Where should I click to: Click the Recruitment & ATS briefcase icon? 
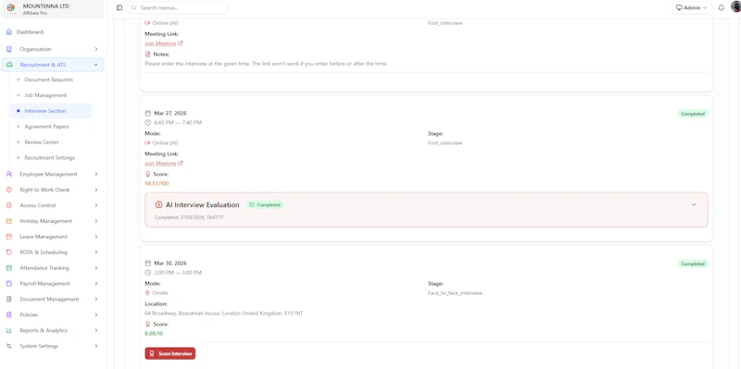(x=9, y=65)
